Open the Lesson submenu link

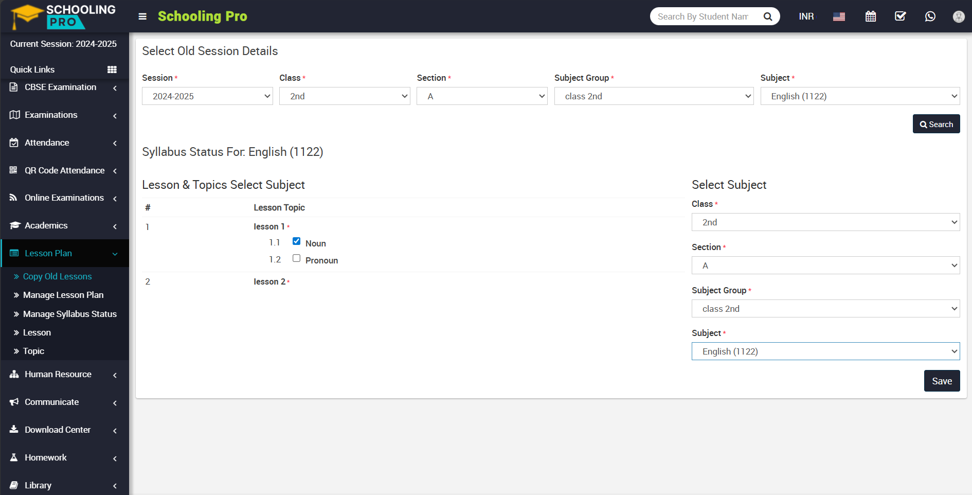coord(37,332)
